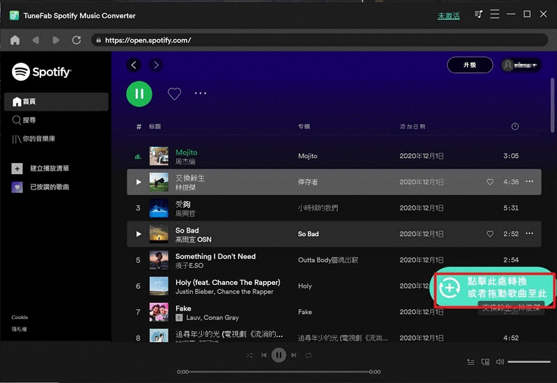Click the Spotify logo
557x383 pixels.
tap(42, 72)
